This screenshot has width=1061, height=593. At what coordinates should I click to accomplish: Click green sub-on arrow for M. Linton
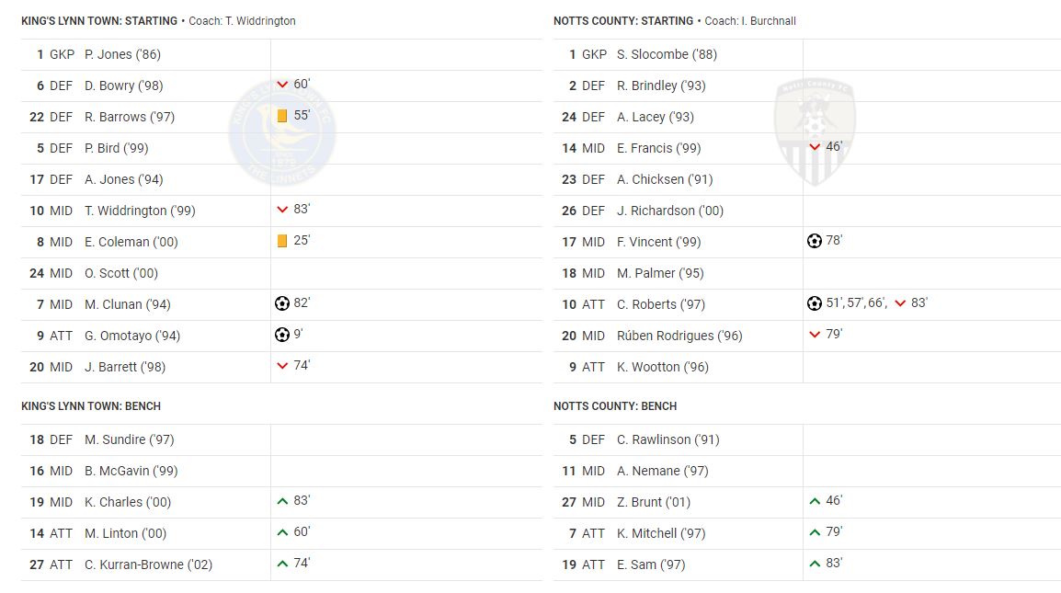pos(282,532)
